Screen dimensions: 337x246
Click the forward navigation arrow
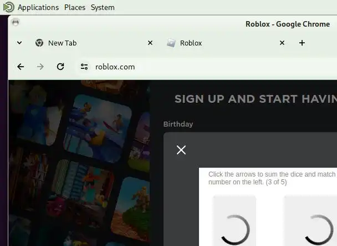tap(40, 67)
